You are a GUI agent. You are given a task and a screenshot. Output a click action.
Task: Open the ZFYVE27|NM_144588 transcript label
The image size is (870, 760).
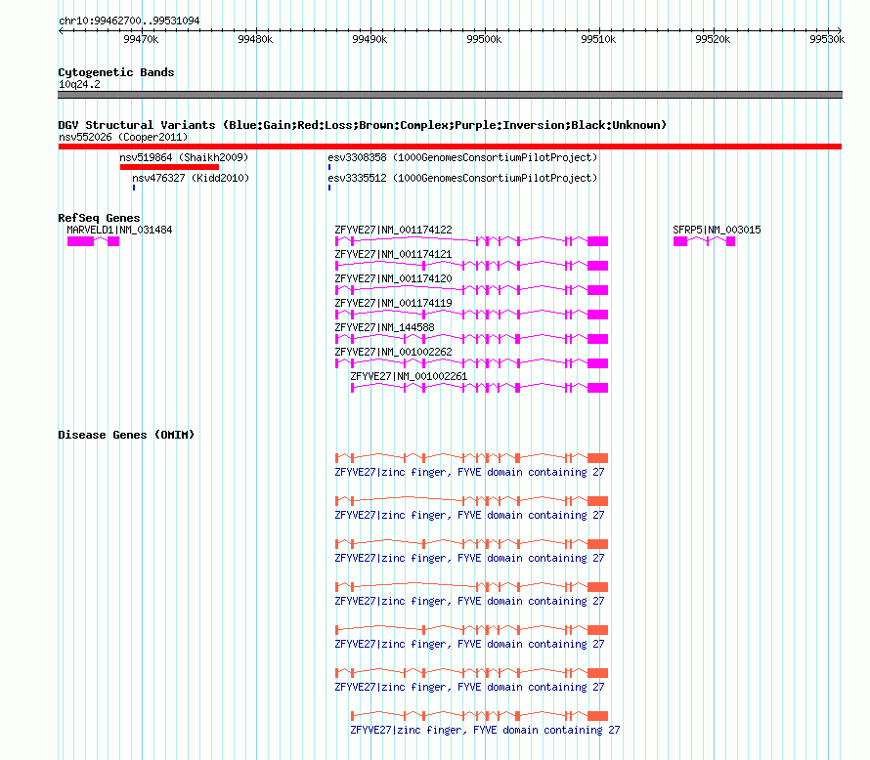click(384, 327)
